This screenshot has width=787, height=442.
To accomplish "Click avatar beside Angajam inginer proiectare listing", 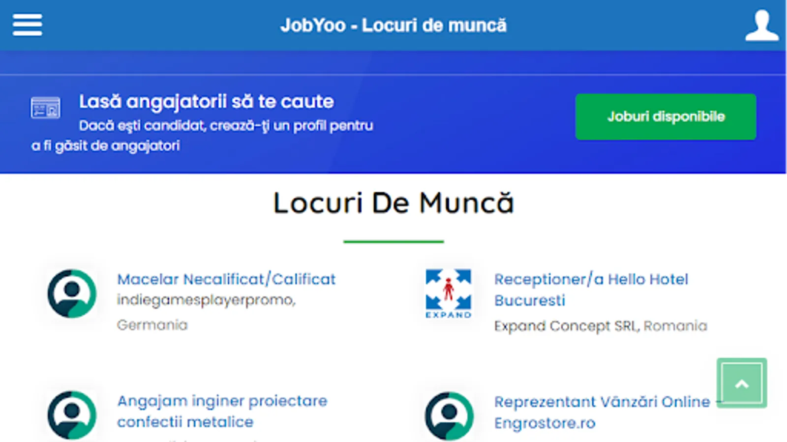I will 72,415.
